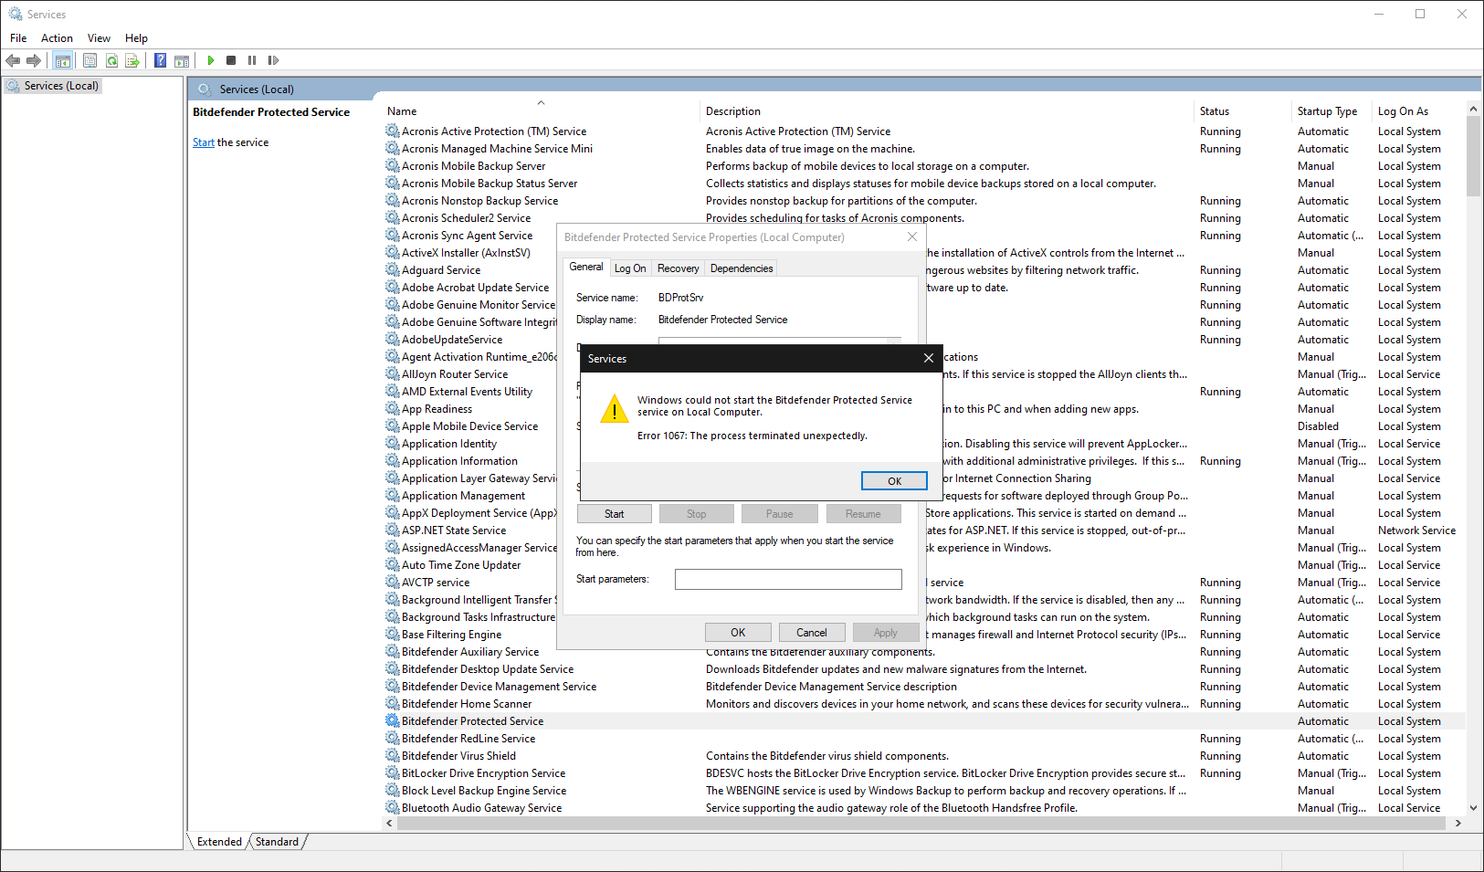Click the Start Service play icon

[210, 60]
